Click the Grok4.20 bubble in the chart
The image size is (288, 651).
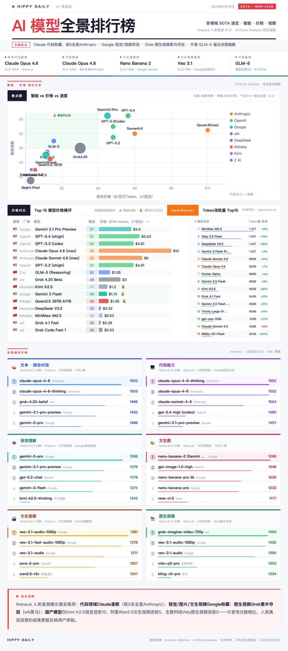(x=80, y=148)
